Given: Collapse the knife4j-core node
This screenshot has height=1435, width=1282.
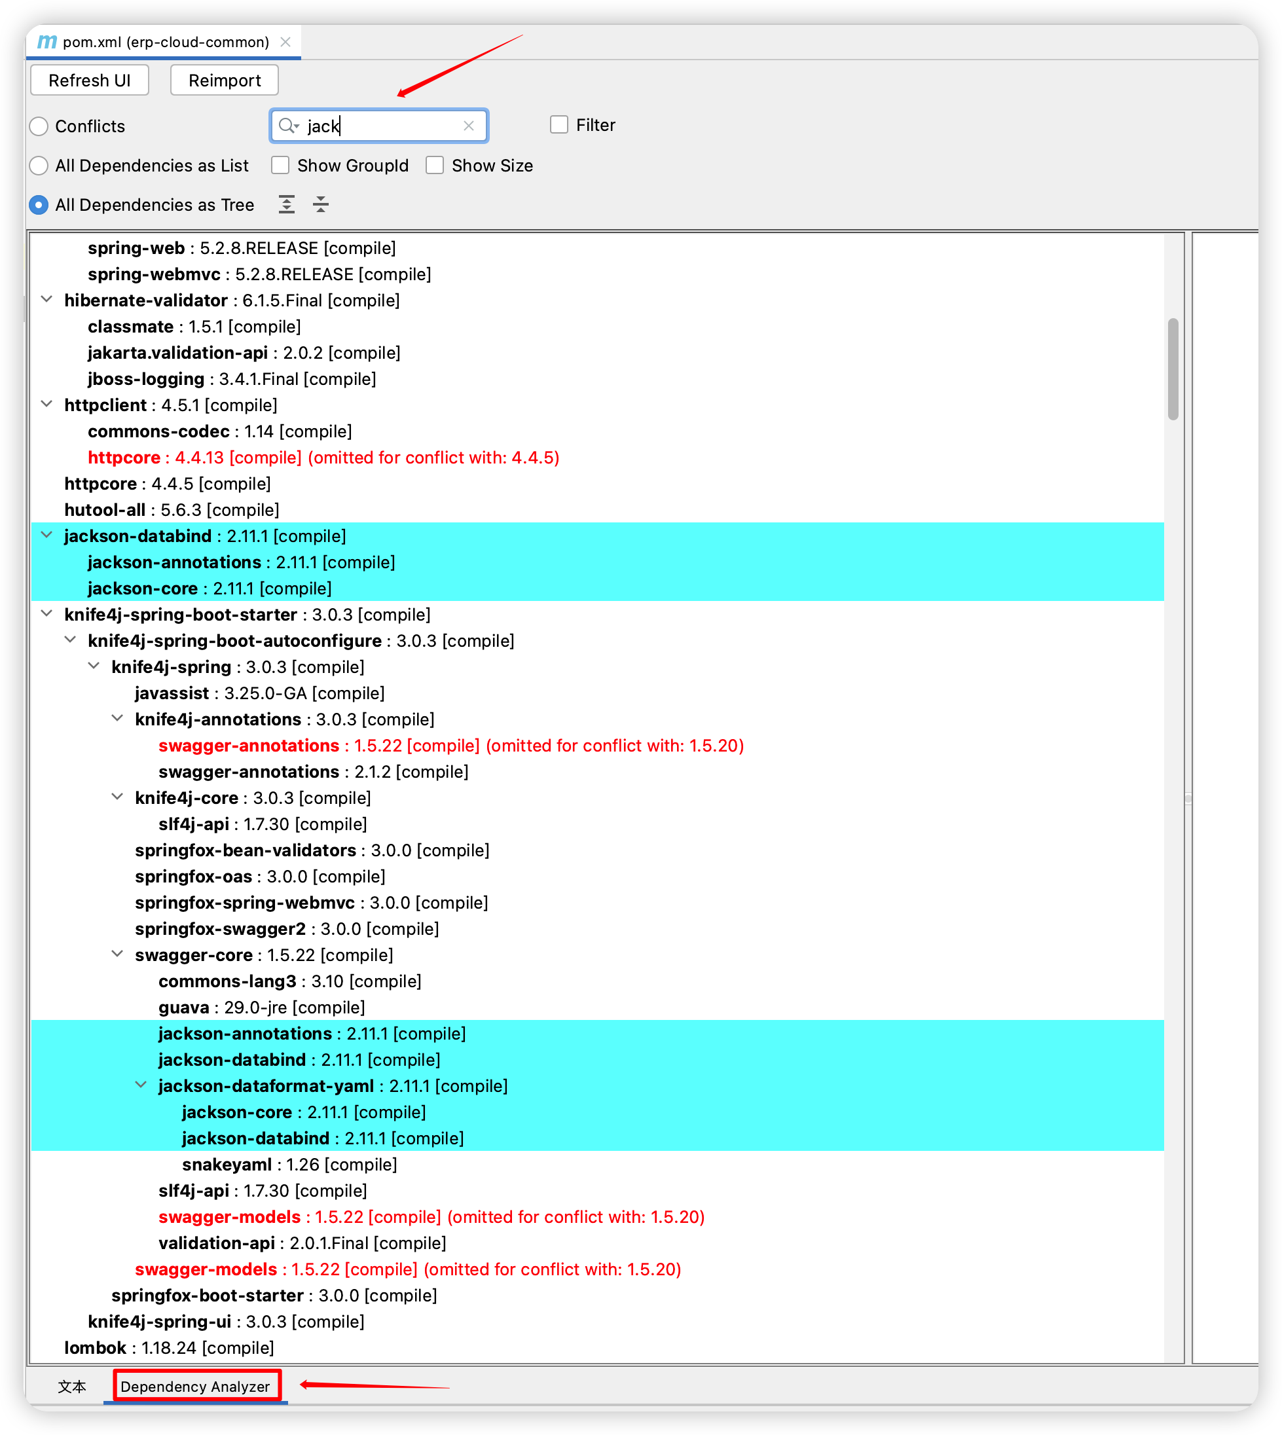Looking at the screenshot, I should click(118, 797).
